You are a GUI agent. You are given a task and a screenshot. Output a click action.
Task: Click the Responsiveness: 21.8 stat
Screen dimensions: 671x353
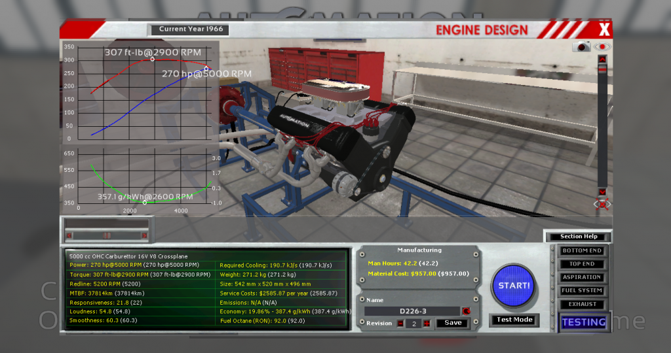click(105, 303)
